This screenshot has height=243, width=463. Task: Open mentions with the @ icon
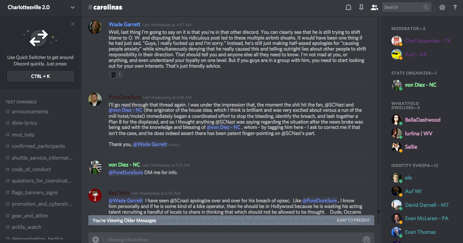pyautogui.click(x=442, y=7)
